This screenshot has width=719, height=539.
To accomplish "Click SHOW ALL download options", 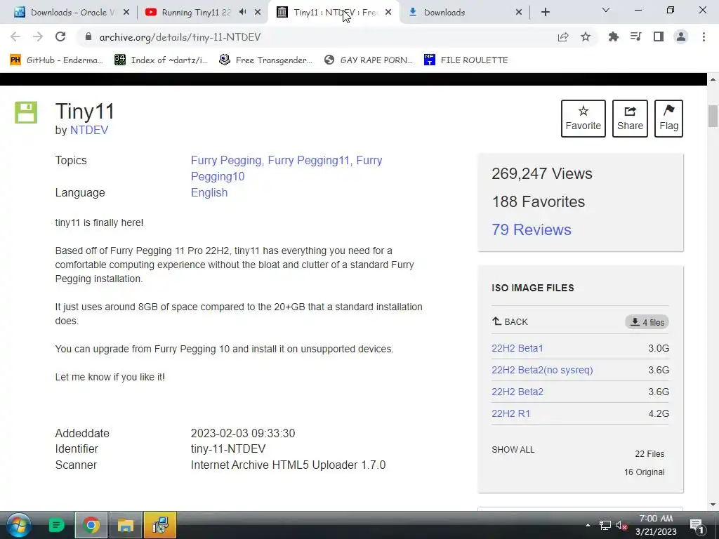I will click(513, 450).
